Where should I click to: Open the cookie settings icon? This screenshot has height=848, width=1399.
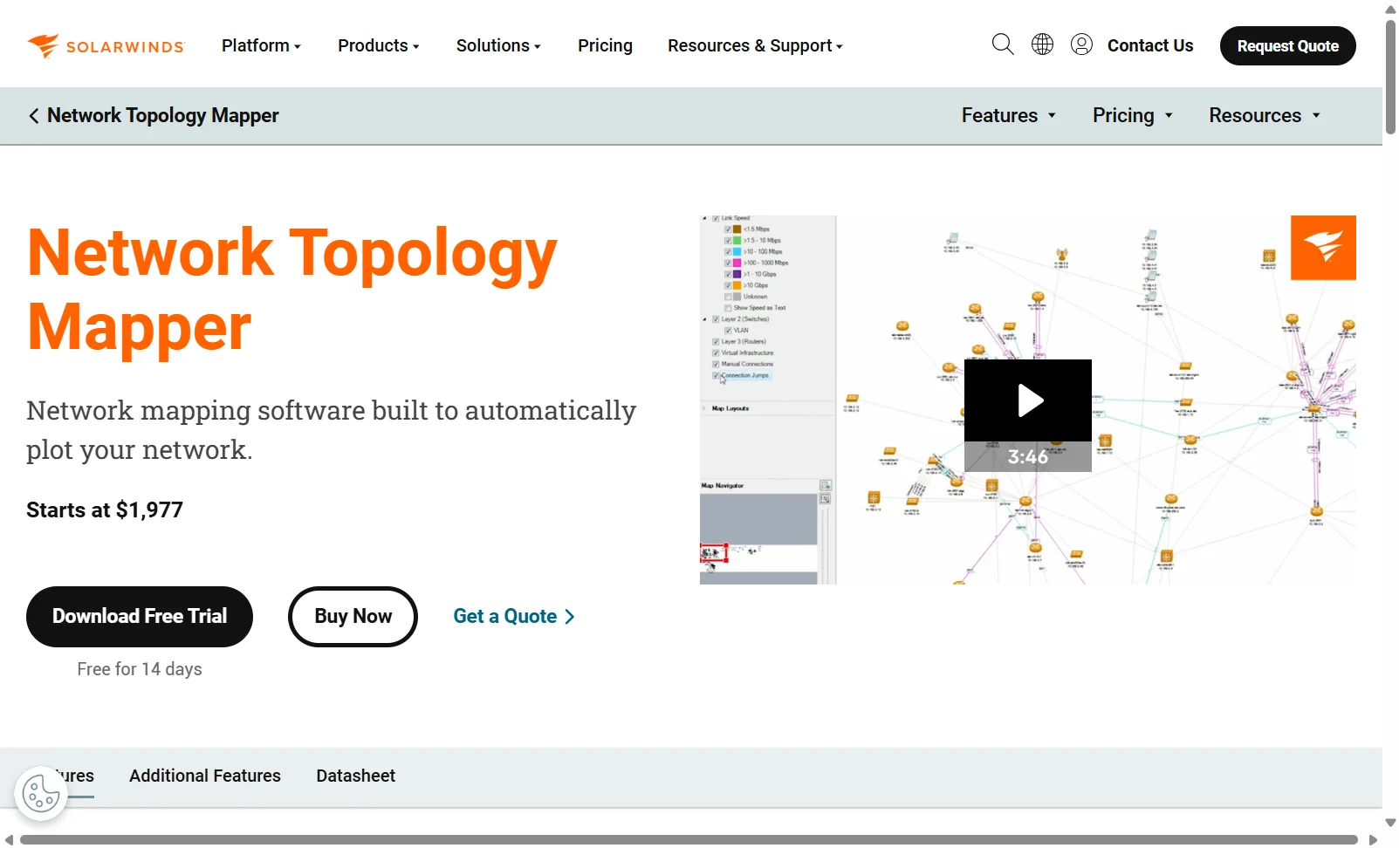point(41,794)
